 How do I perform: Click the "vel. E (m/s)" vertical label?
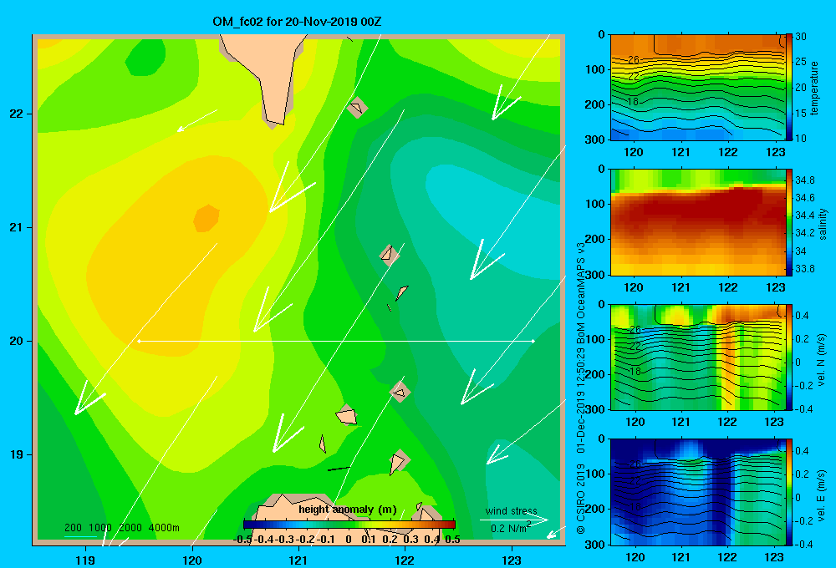click(821, 495)
